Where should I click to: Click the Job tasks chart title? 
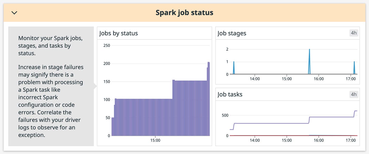pos(230,94)
